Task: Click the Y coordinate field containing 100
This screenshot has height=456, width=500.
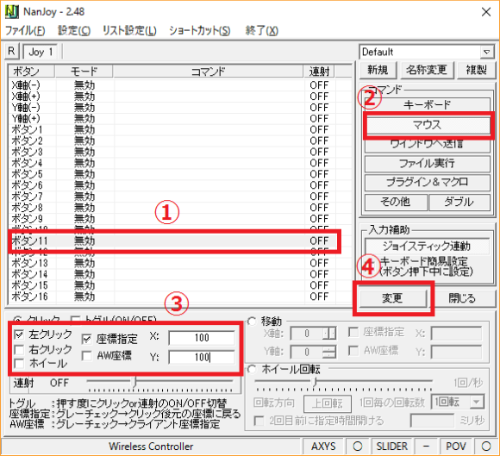Action: point(202,357)
